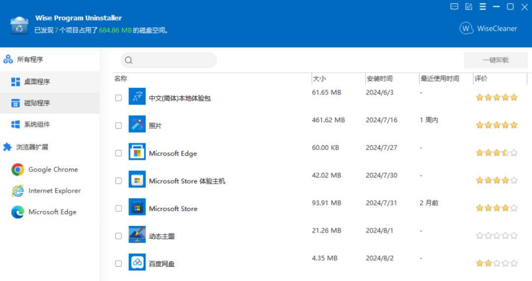Check the Microsoft Store row checkbox

(x=118, y=208)
